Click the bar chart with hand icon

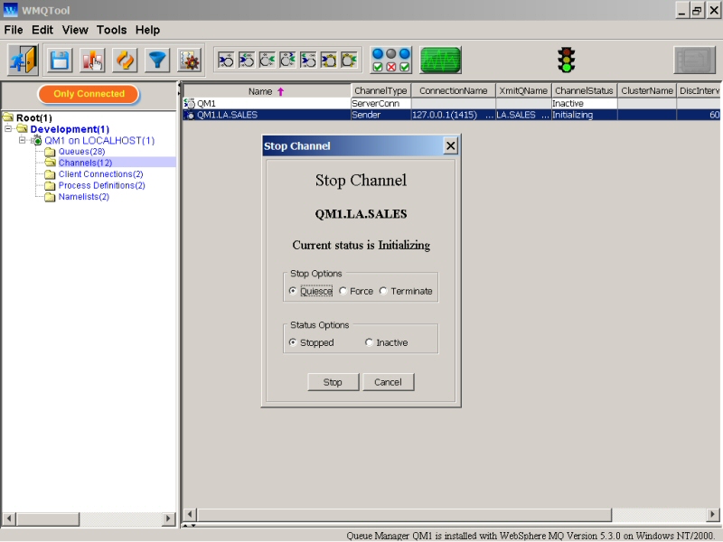tap(92, 61)
